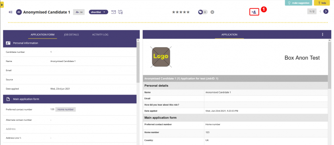Click the Preferred contact number label in left panel

[19, 109]
